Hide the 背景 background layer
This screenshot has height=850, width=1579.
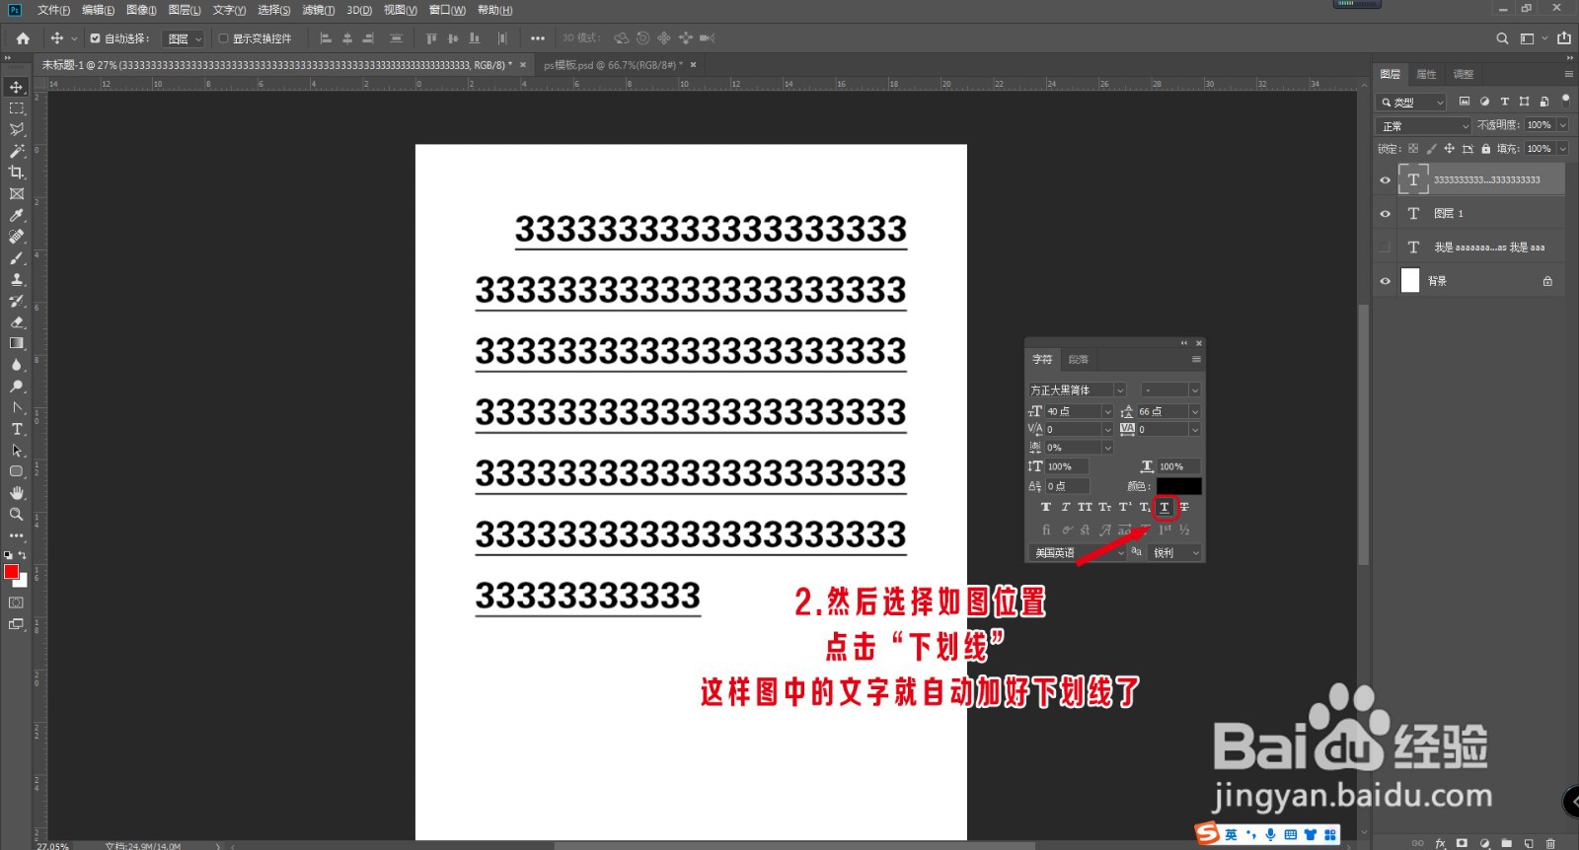pos(1385,281)
